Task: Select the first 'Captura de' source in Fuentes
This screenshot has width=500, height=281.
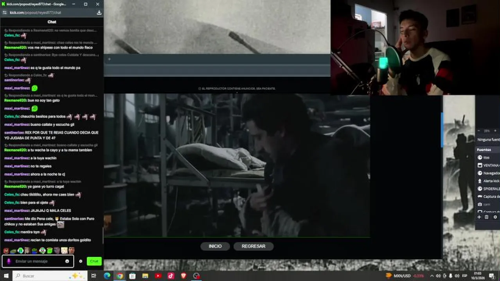Action: (488, 197)
